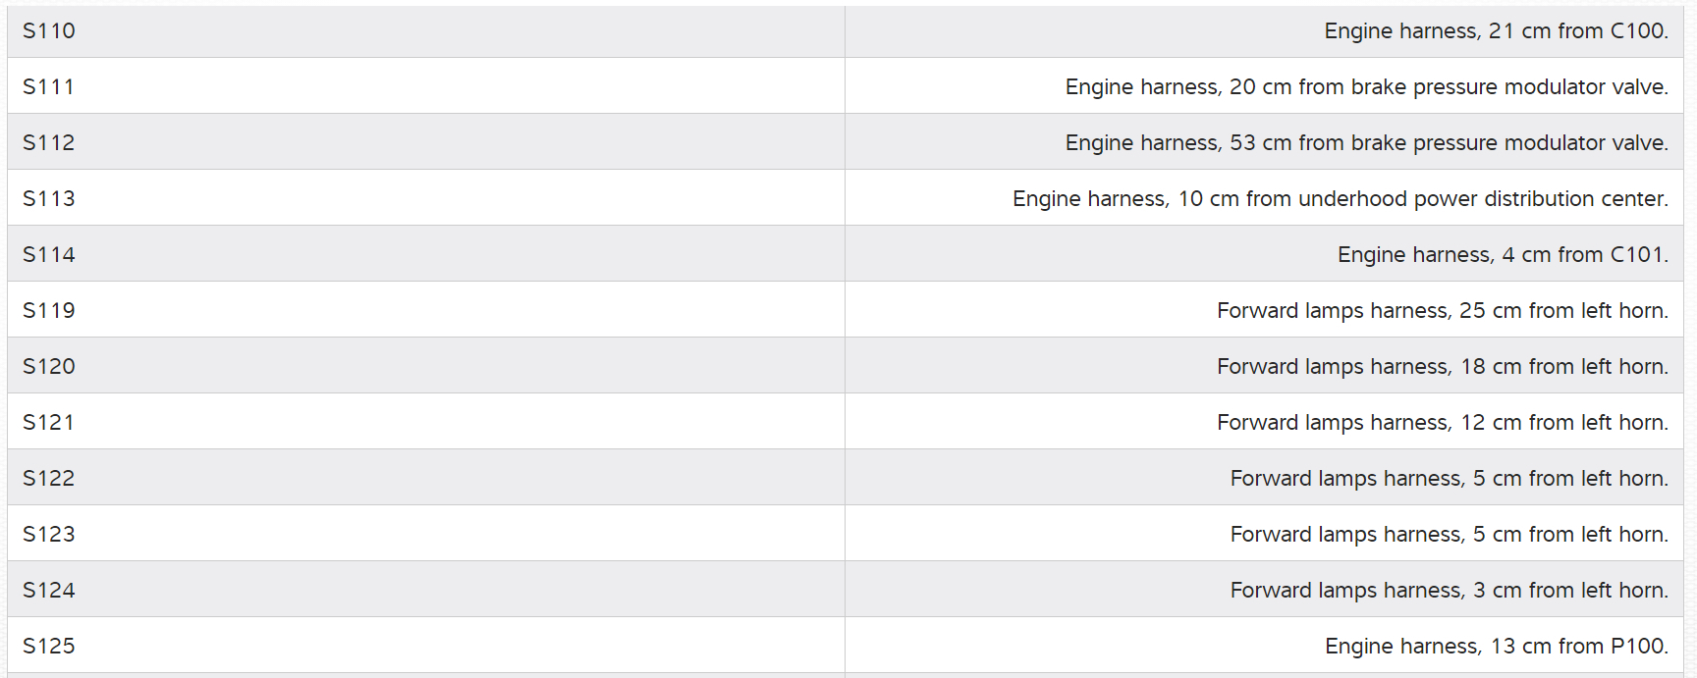Select the S111 code cell

tap(49, 87)
